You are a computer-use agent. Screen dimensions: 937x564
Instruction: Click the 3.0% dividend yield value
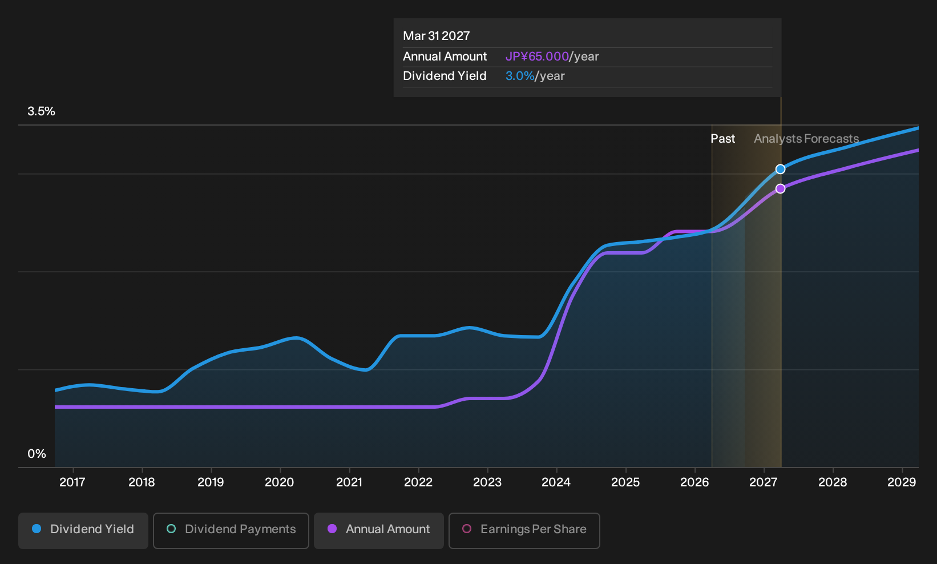click(520, 76)
